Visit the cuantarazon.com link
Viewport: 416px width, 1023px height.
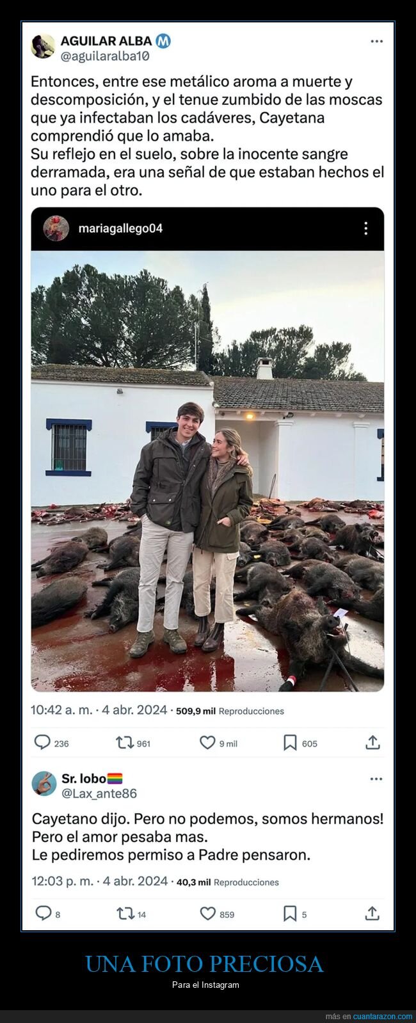(x=383, y=1017)
